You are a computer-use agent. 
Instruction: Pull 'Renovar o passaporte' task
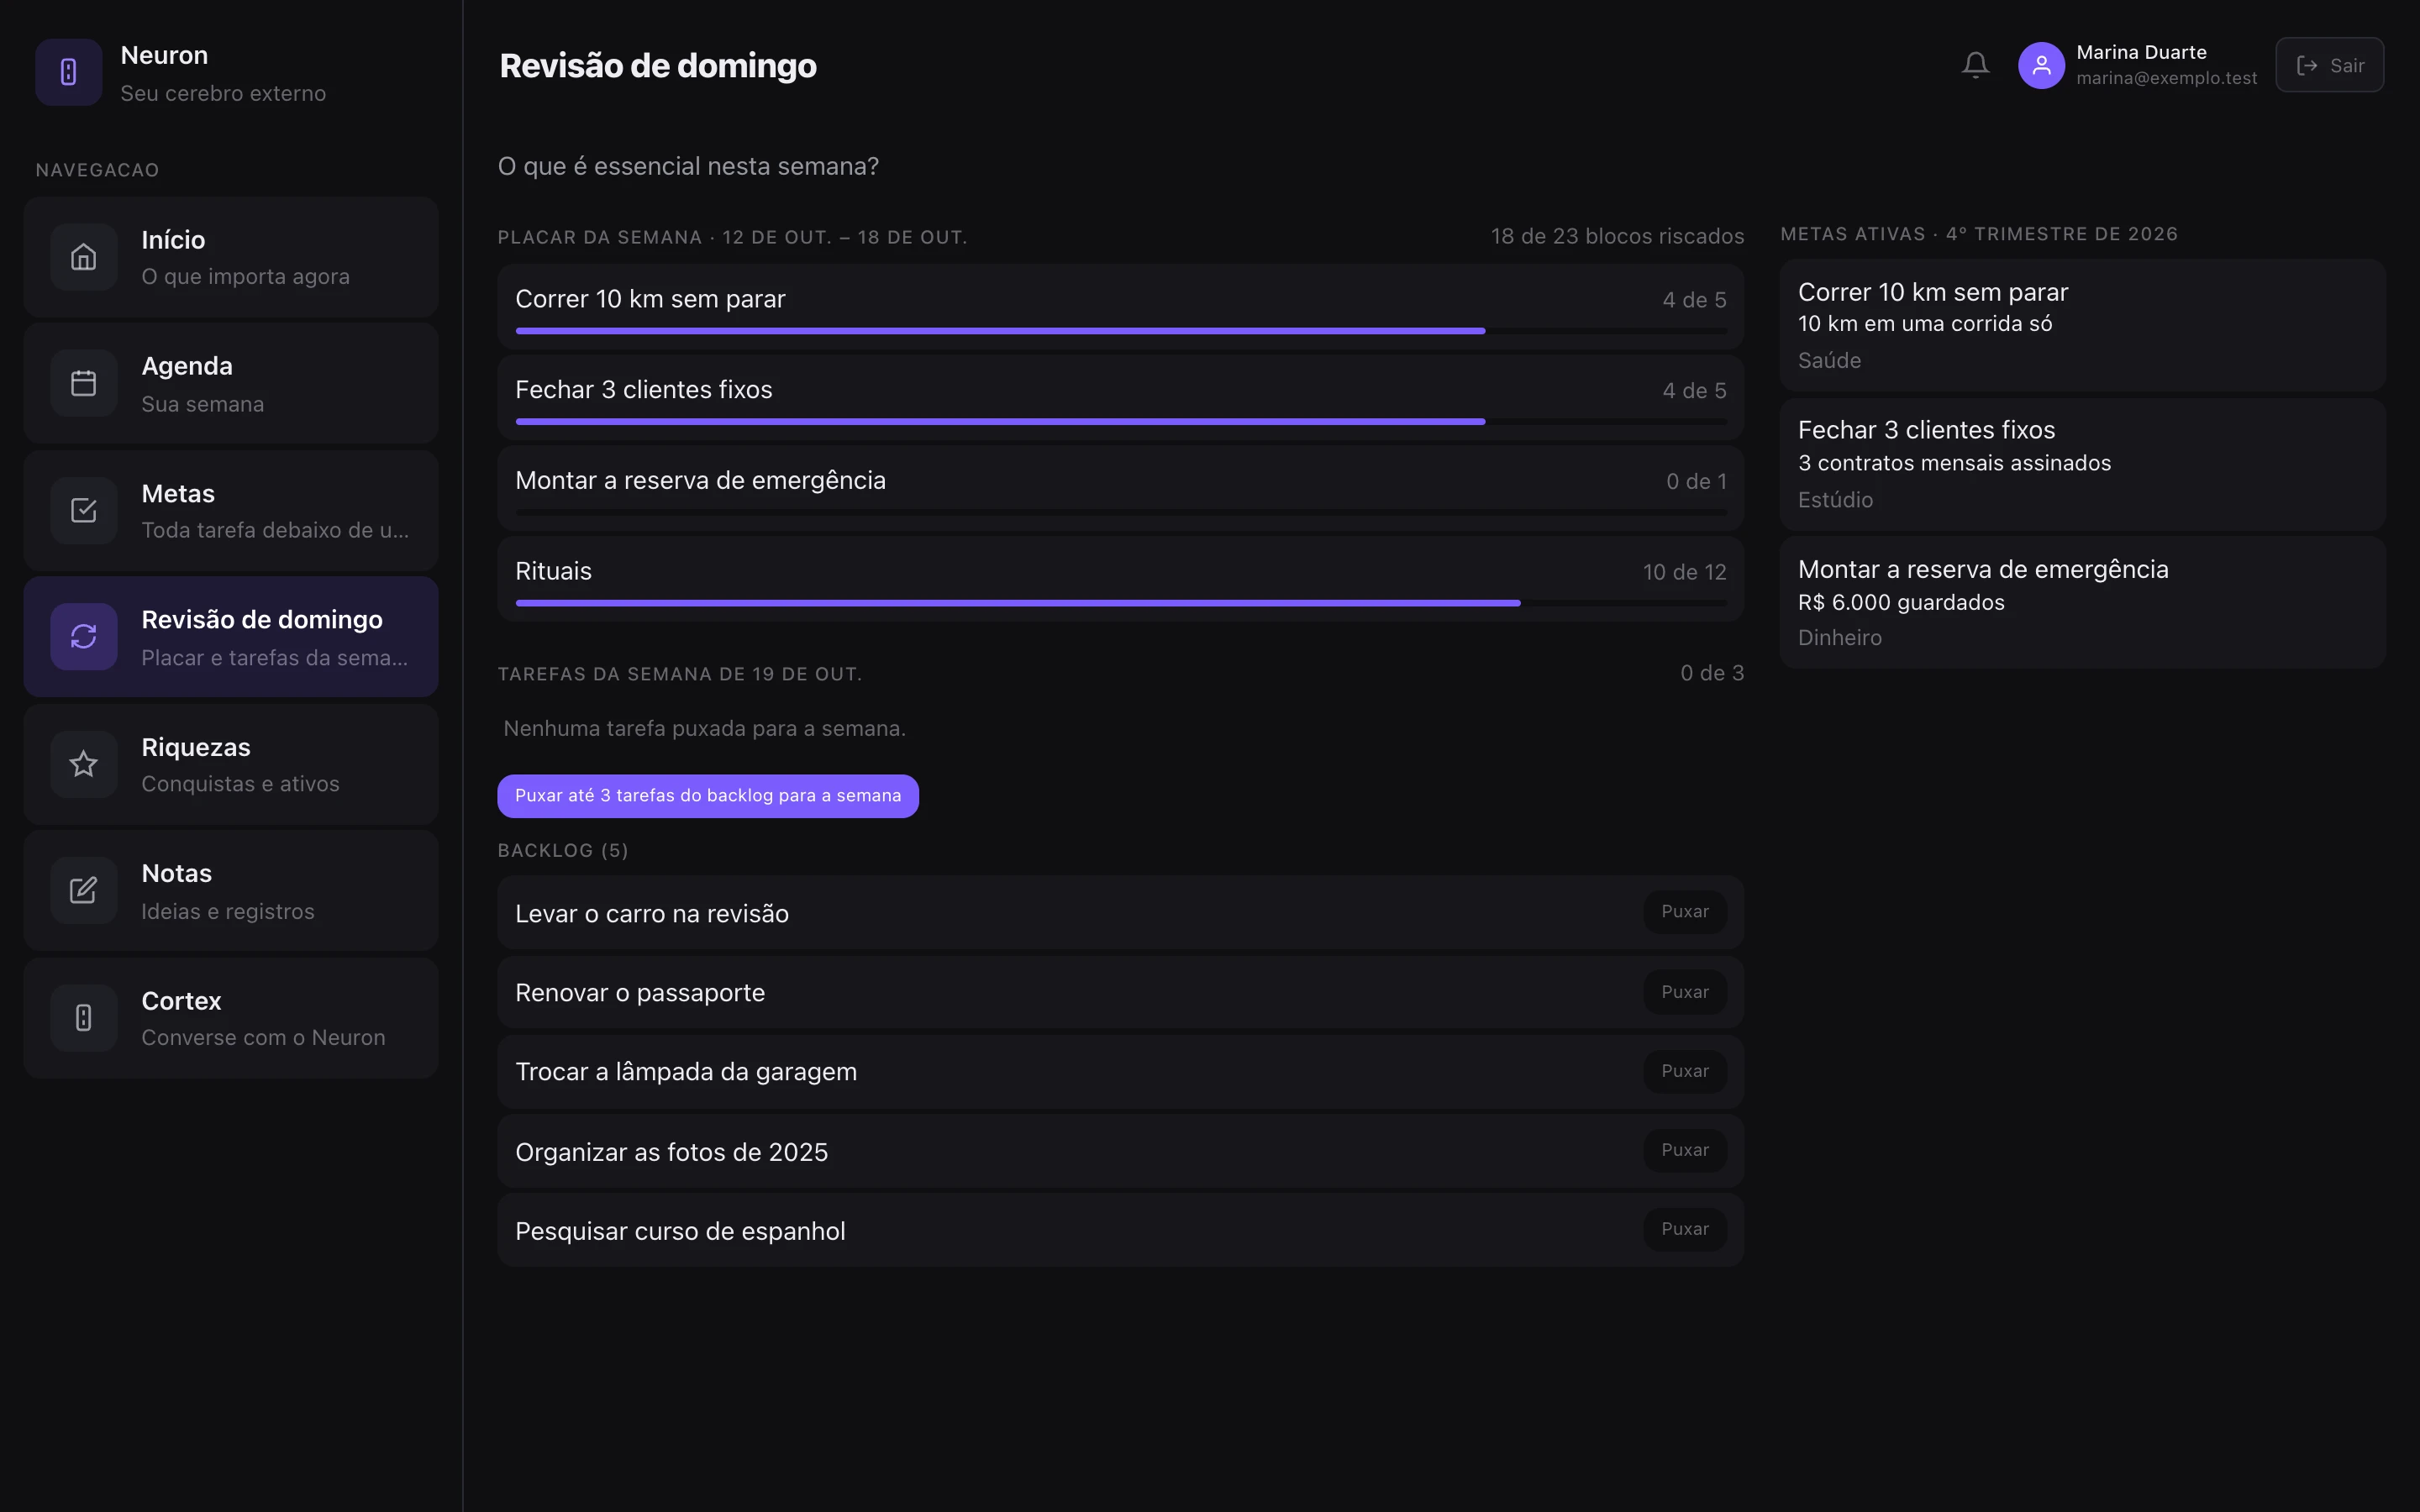click(1685, 992)
